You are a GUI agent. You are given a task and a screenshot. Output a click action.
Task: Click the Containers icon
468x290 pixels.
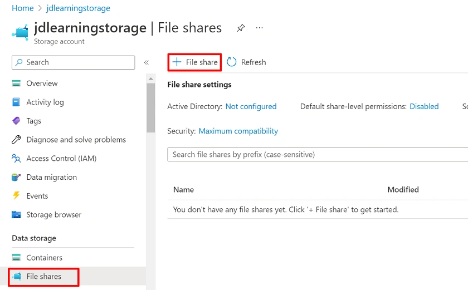[x=16, y=257]
